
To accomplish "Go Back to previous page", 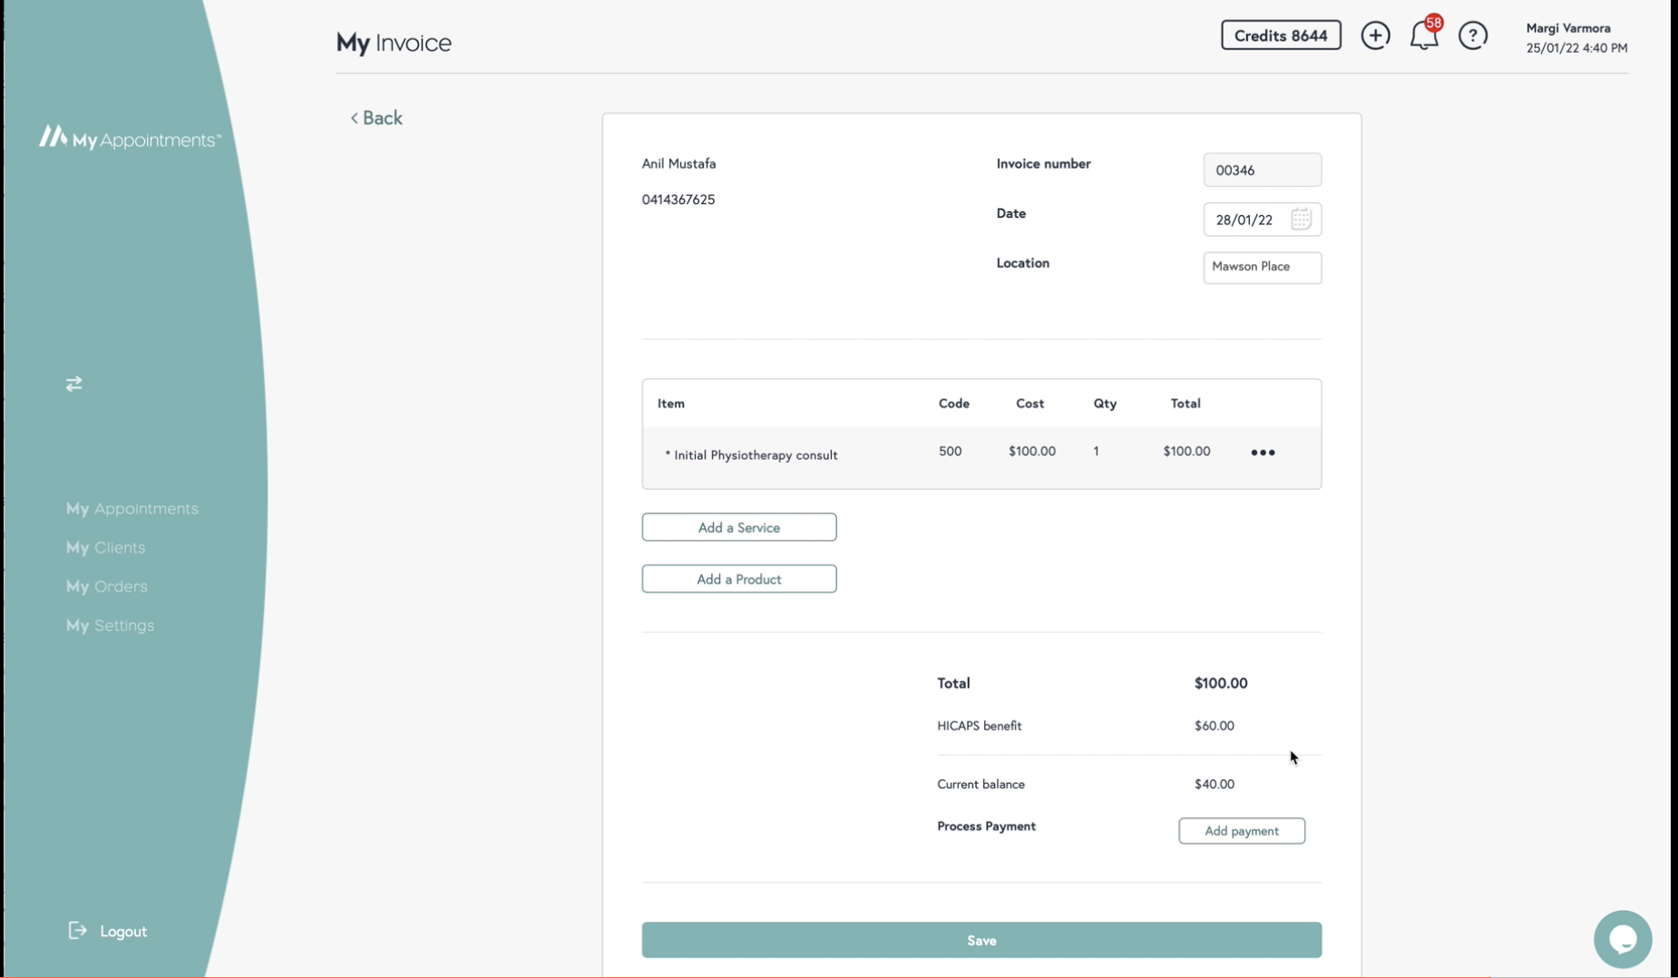I will tap(376, 118).
